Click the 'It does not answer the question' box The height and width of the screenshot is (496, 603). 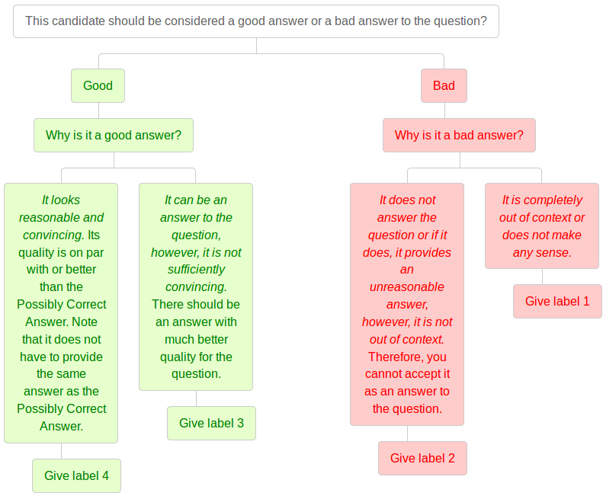click(x=407, y=305)
